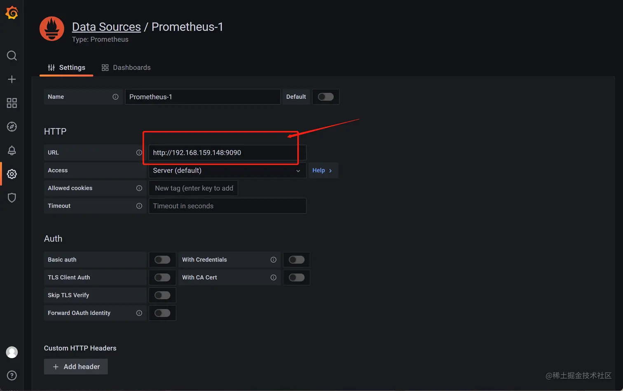Enable the TLS Client Auth switch
This screenshot has height=391, width=623.
tap(162, 278)
